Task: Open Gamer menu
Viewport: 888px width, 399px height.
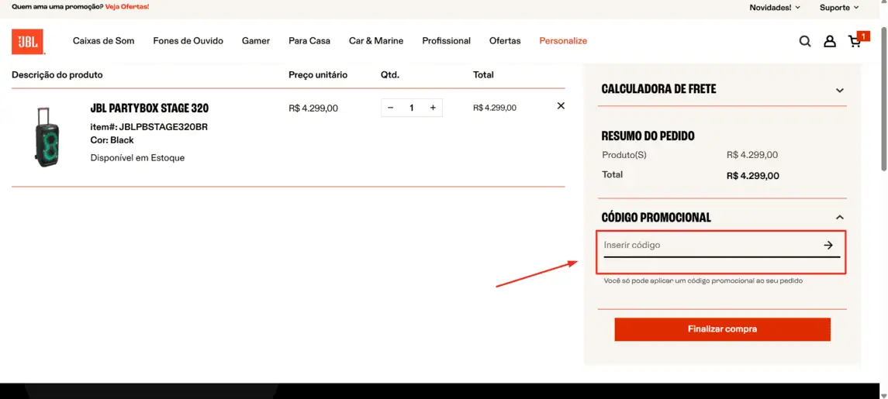Action: pyautogui.click(x=256, y=41)
